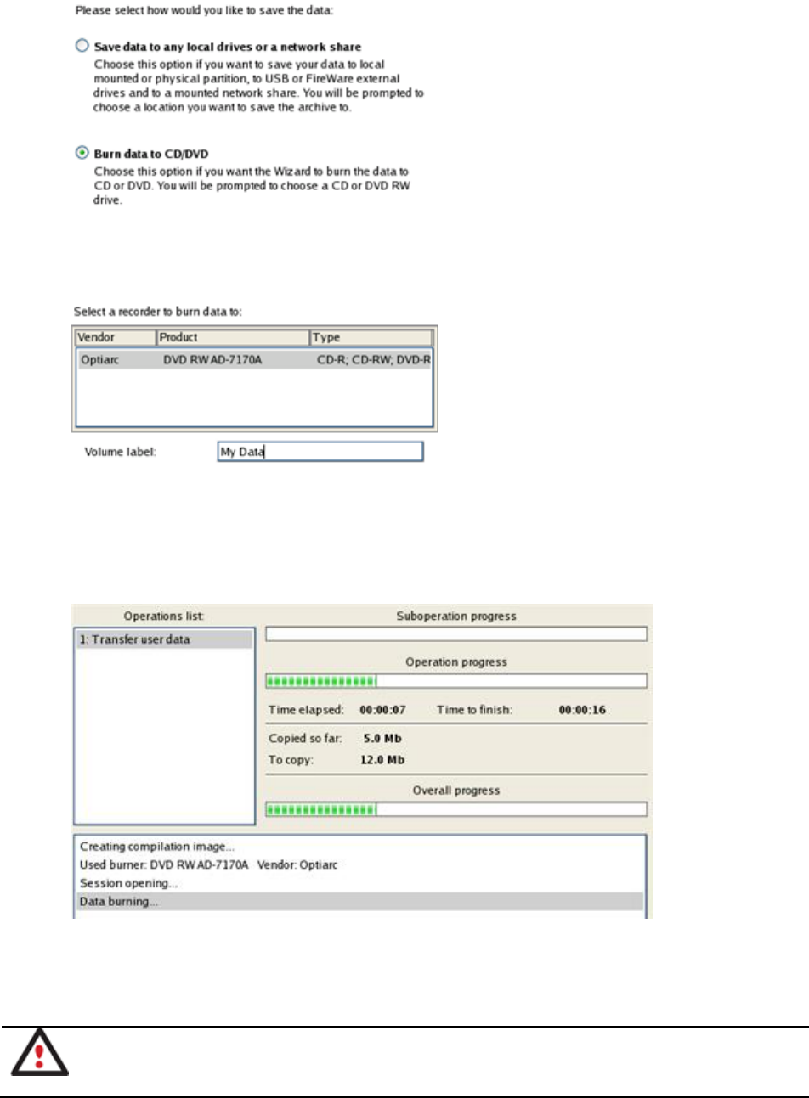Click the red warning triangle icon
Viewport: 809px width, 1098px height.
39,1052
